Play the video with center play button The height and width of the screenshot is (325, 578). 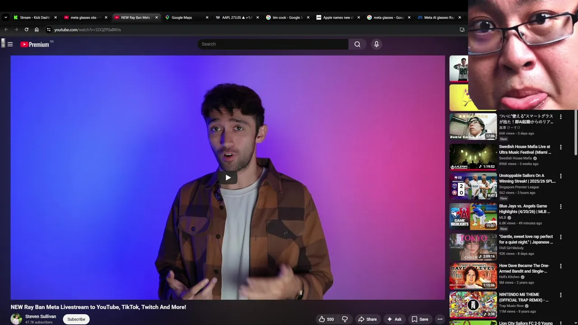tap(228, 177)
